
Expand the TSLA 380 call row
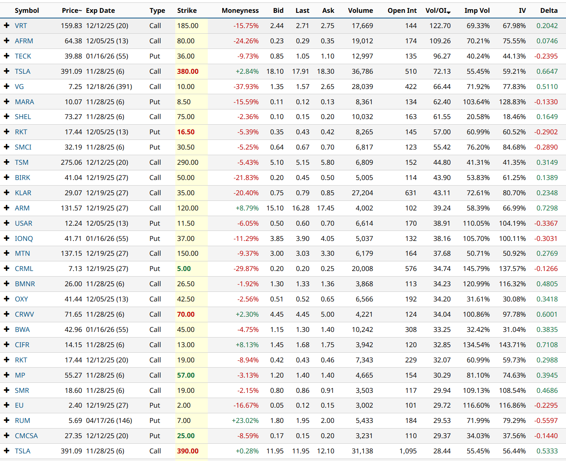coord(6,71)
